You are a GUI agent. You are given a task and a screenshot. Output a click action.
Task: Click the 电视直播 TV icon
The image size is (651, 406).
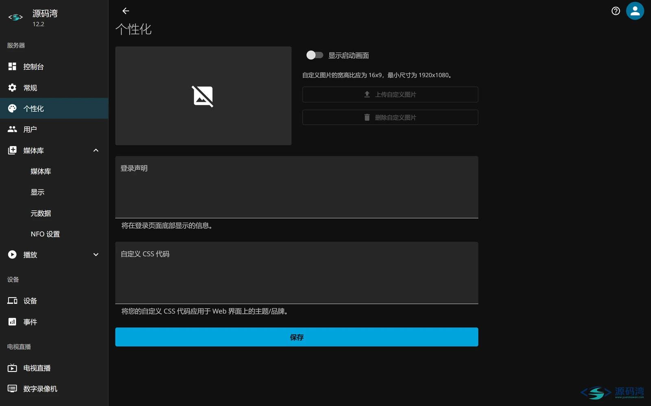12,368
